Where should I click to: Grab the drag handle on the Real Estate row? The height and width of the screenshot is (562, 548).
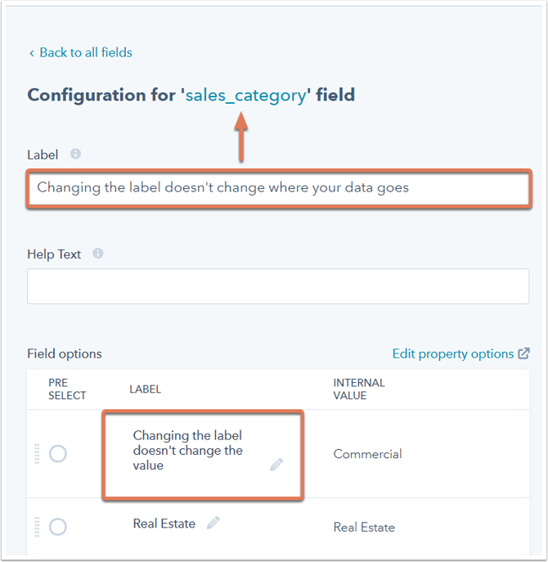click(x=37, y=527)
